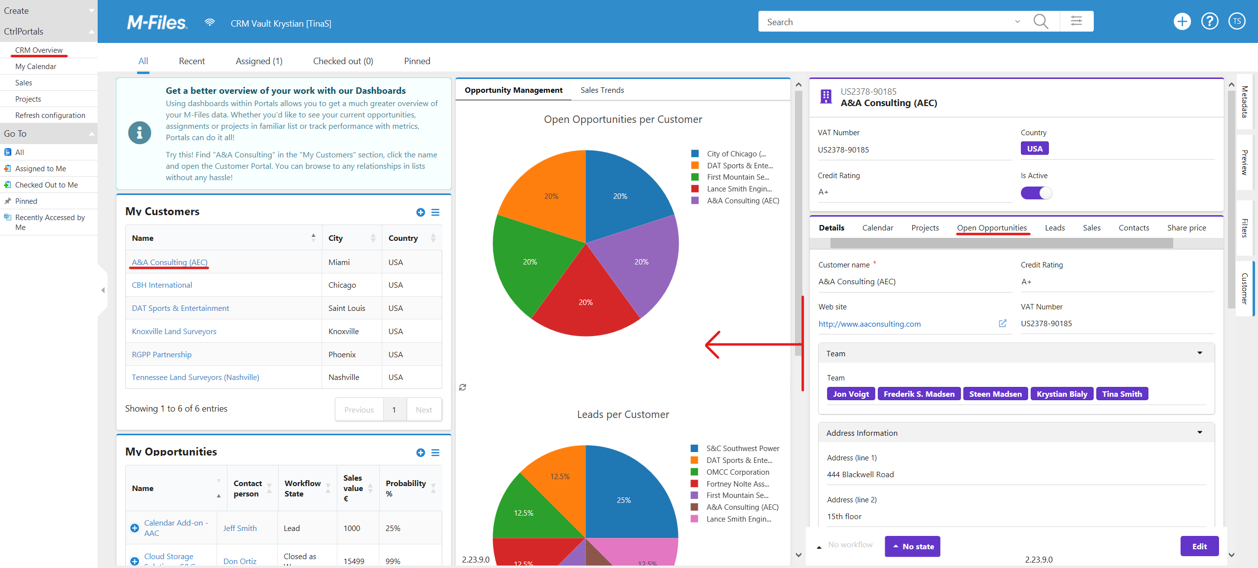The width and height of the screenshot is (1258, 568).
Task: Toggle the Is Active switch
Action: point(1036,193)
